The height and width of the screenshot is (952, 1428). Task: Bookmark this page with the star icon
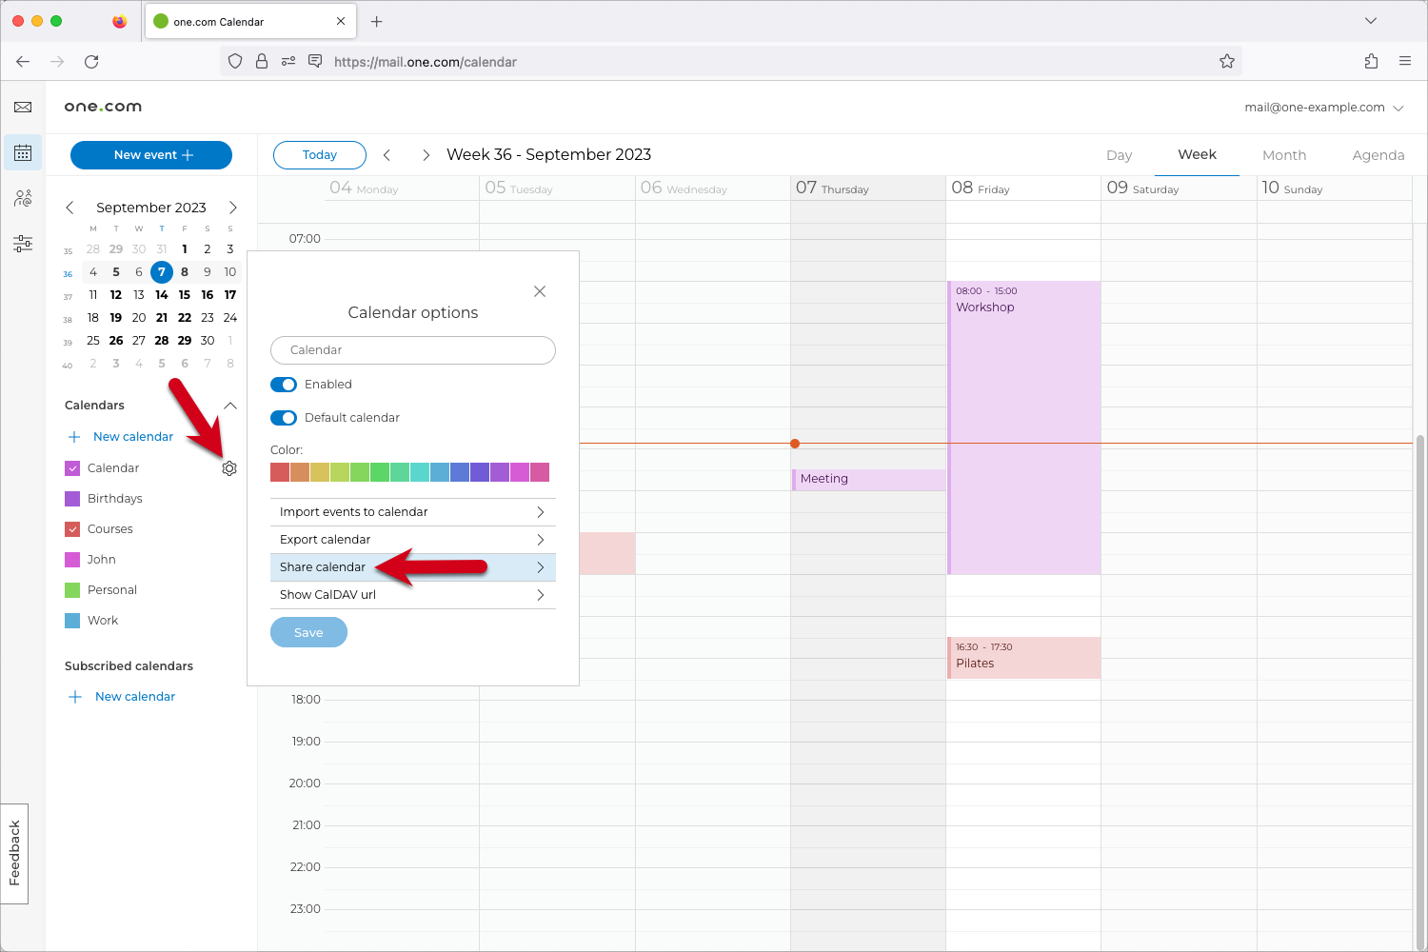tap(1227, 62)
